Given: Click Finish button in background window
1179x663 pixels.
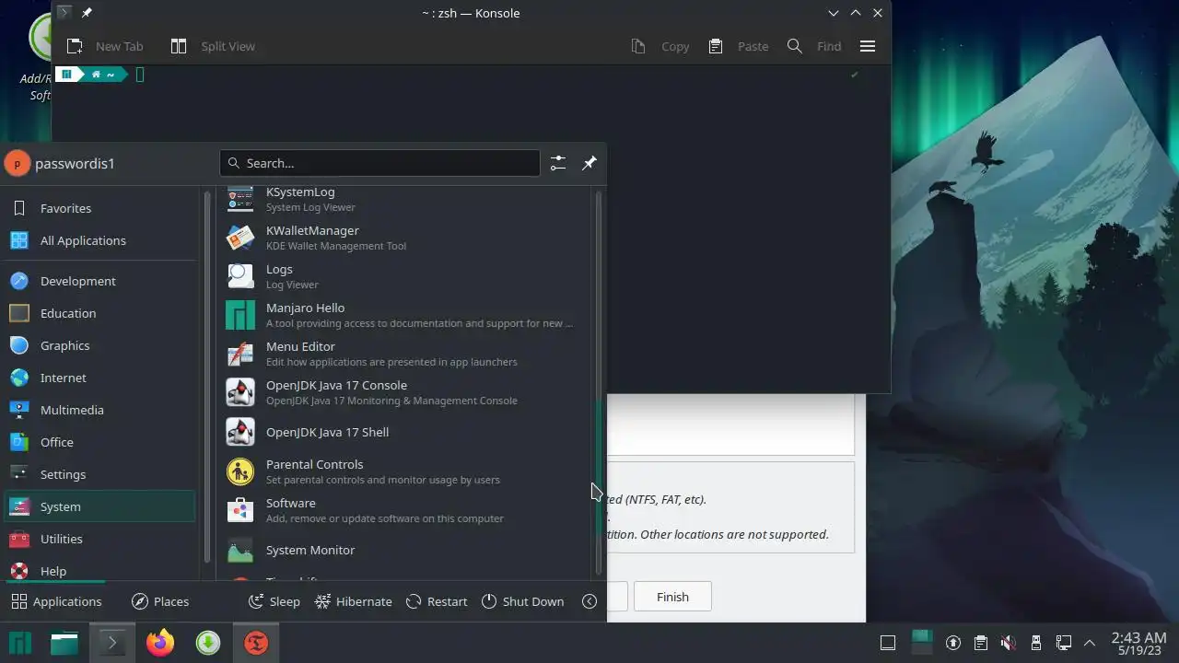Looking at the screenshot, I should point(672,597).
